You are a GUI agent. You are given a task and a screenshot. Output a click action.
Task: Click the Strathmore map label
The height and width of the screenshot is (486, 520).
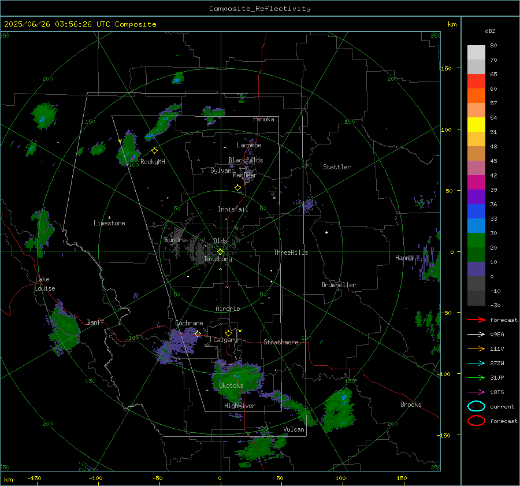point(281,342)
